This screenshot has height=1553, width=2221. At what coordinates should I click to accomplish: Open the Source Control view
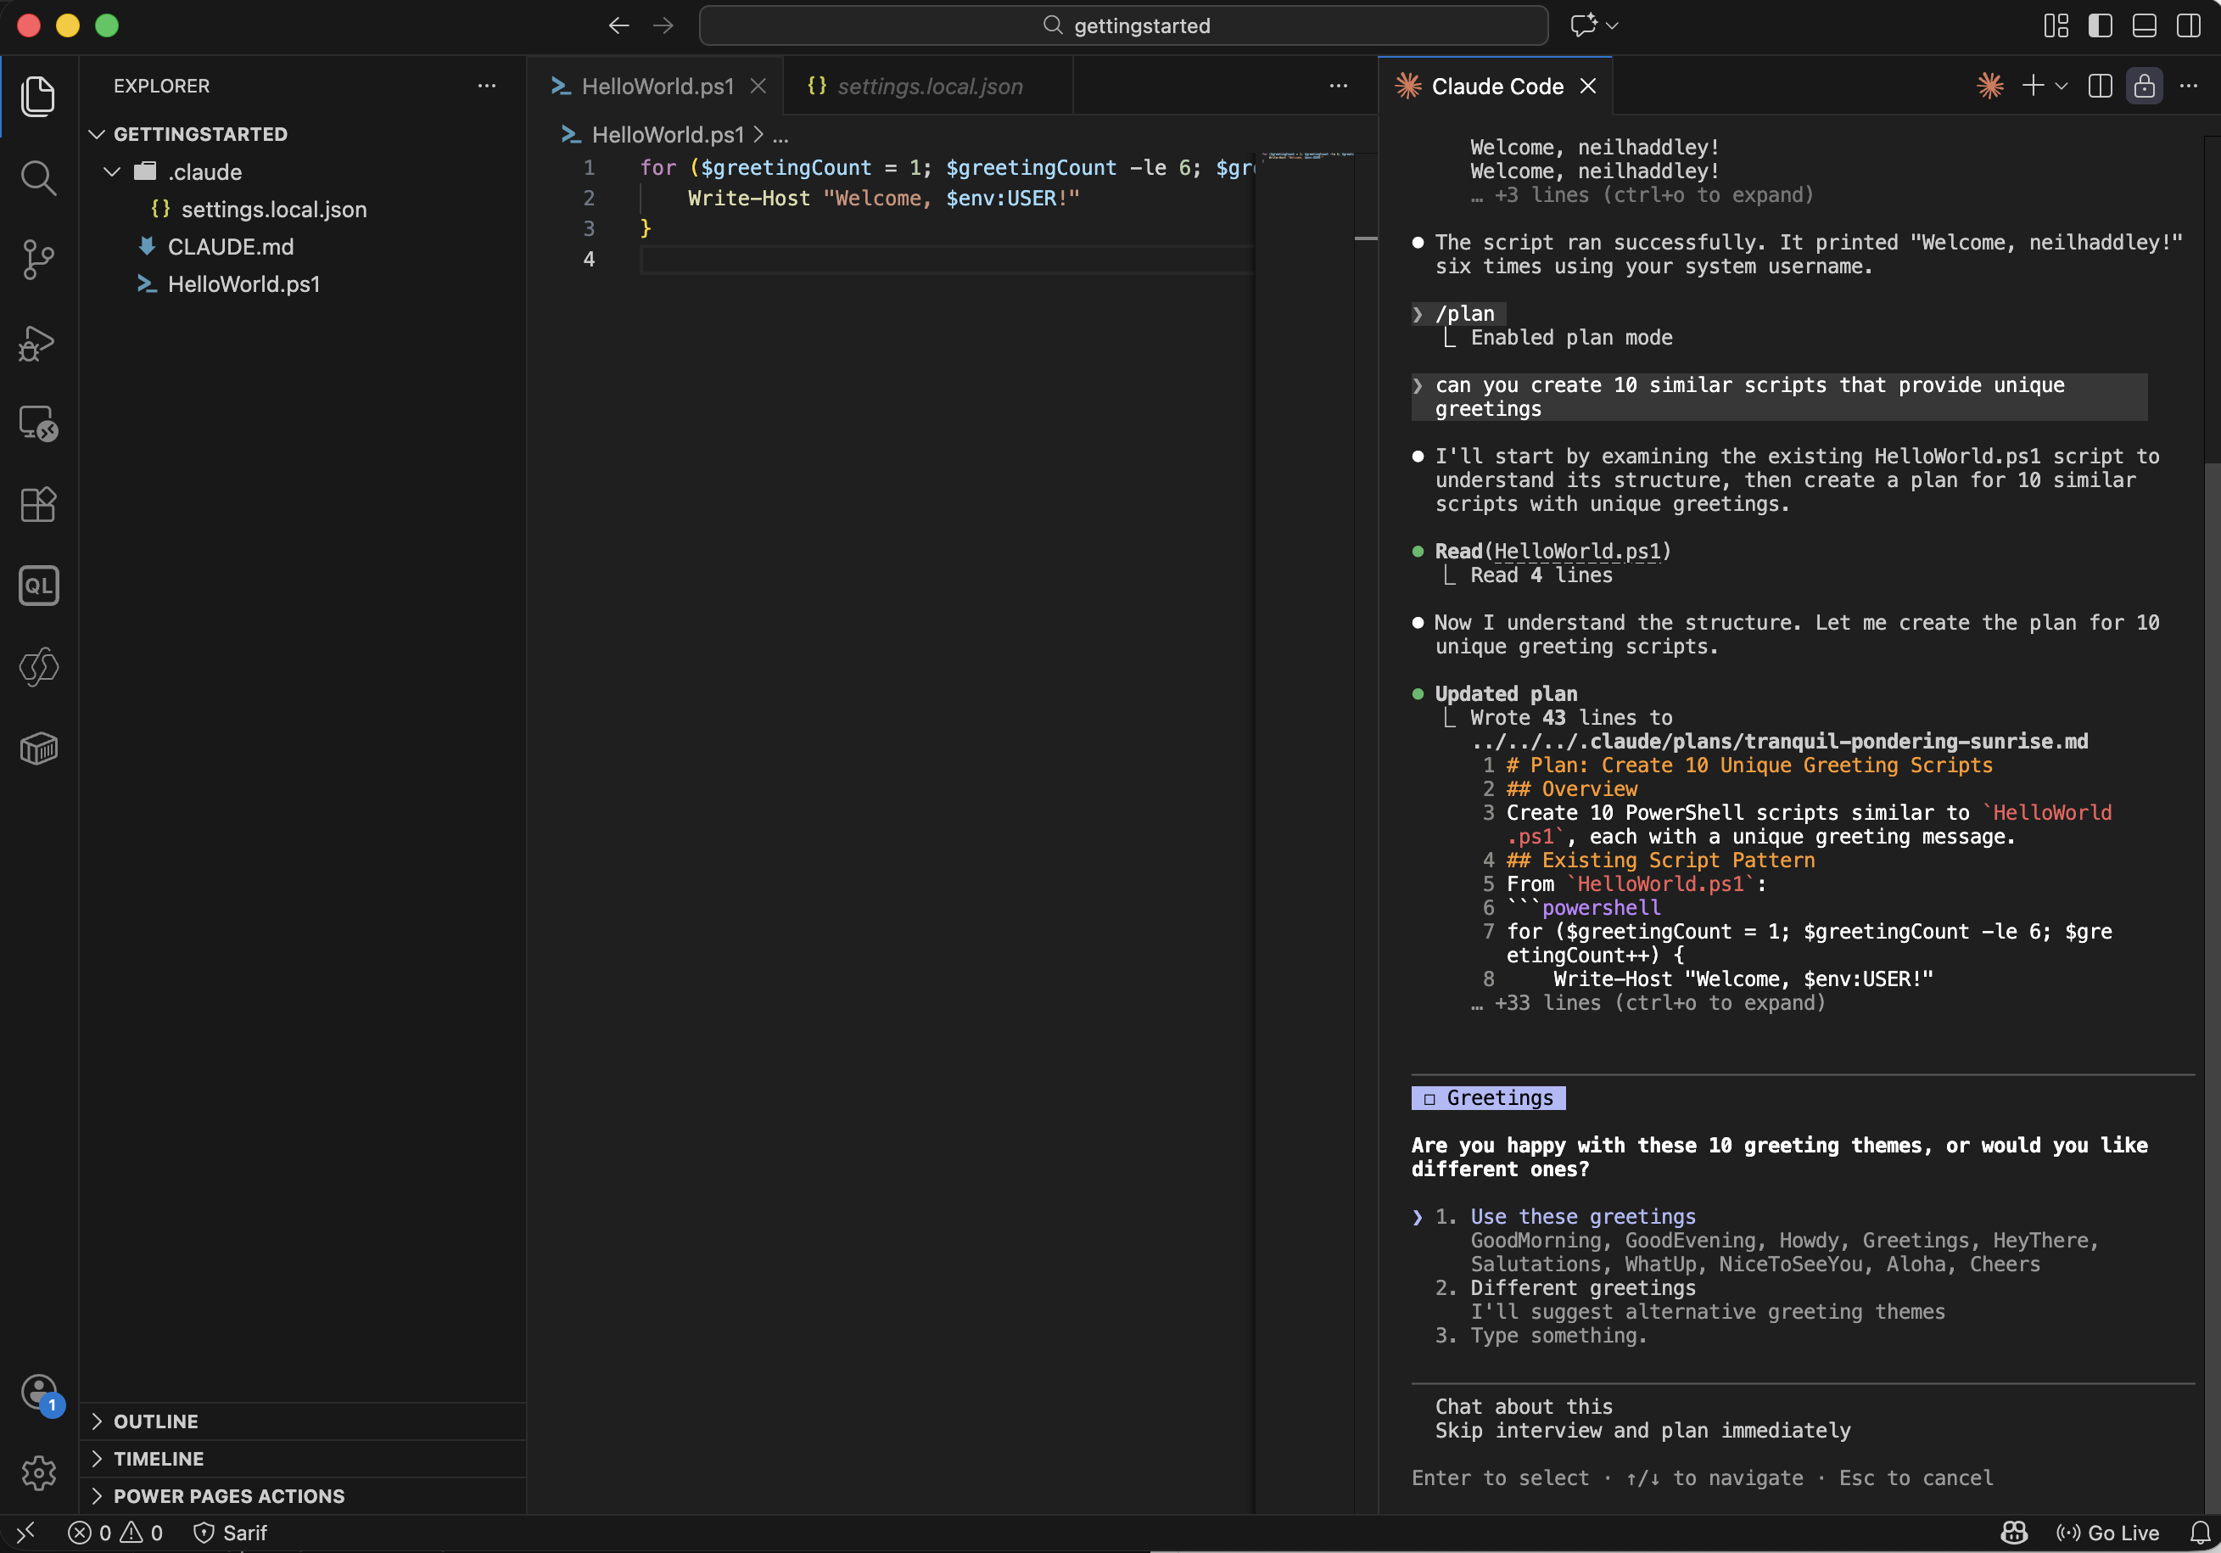click(37, 260)
